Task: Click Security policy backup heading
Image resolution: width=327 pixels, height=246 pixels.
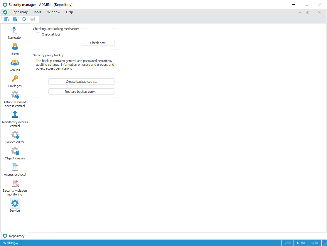Action: [x=49, y=55]
